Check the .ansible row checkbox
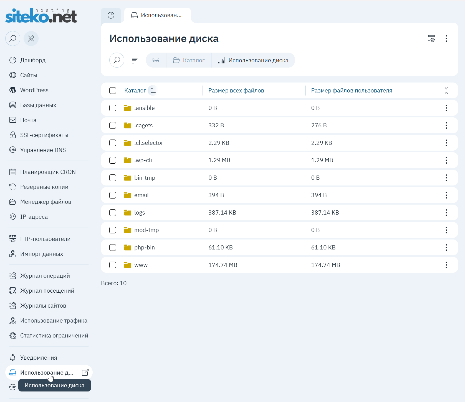The height and width of the screenshot is (402, 465). coord(113,108)
